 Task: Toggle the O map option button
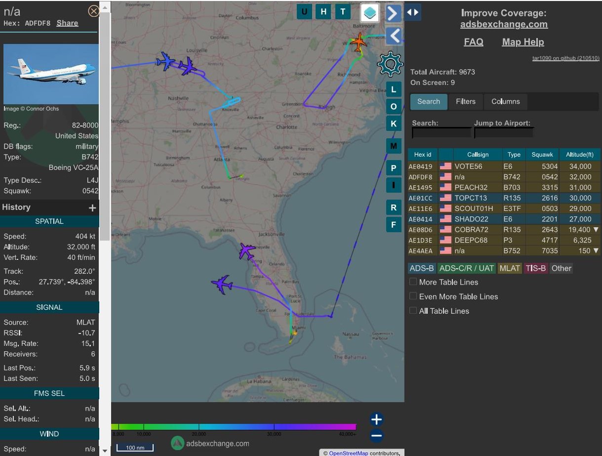click(x=394, y=107)
